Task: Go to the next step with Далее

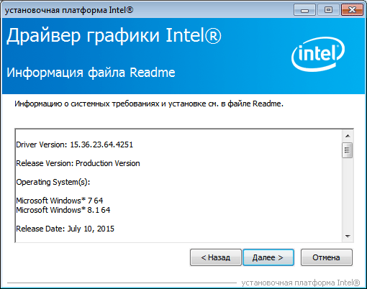Action: point(268,257)
